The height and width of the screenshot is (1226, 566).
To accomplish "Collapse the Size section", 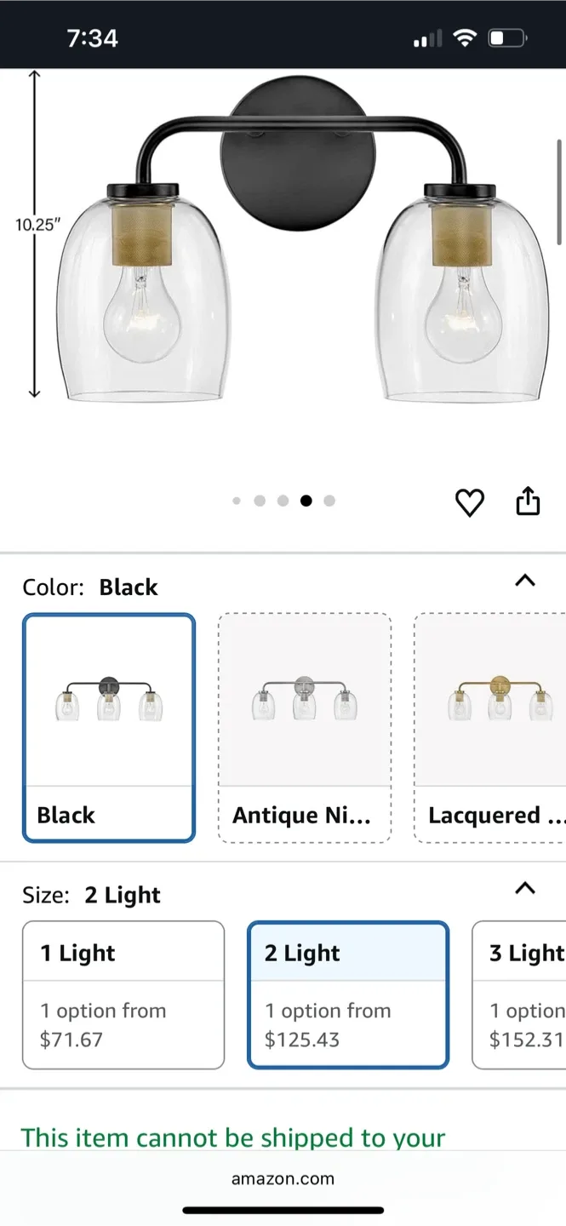I will (525, 888).
